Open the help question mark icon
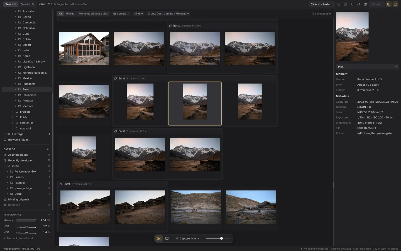The height and width of the screenshot is (251, 401). tap(365, 4)
